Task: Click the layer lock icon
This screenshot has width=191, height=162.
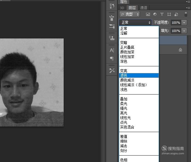Action: (x=180, y=50)
